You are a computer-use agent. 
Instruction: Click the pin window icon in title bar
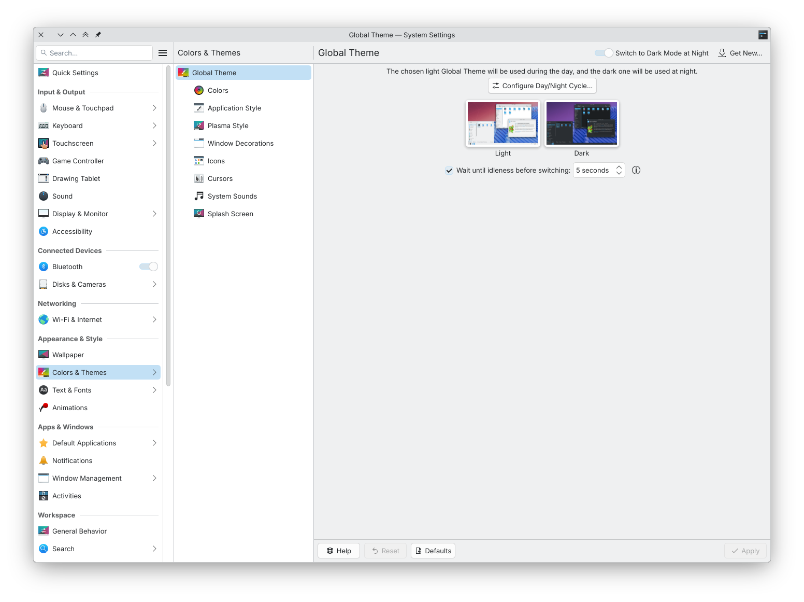tap(98, 35)
